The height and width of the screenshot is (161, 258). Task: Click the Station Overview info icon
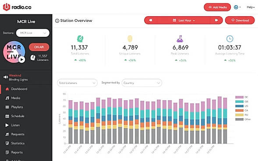[57, 21]
